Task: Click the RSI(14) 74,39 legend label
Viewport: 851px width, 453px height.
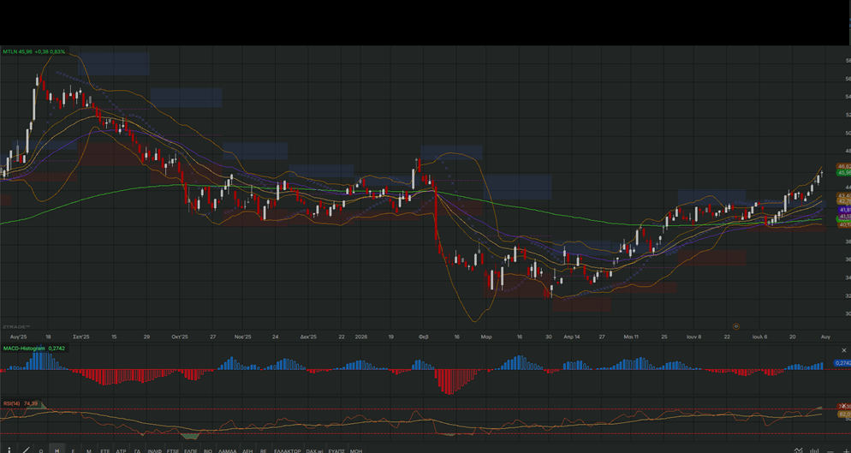Action: (21, 403)
